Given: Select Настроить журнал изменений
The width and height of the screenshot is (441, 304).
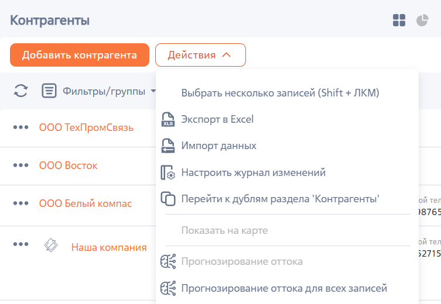Looking at the screenshot, I should click(x=254, y=172).
